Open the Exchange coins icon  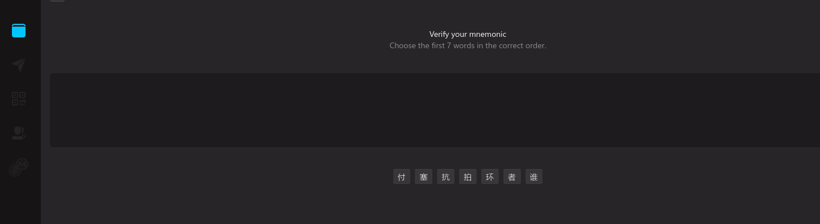coord(19,167)
